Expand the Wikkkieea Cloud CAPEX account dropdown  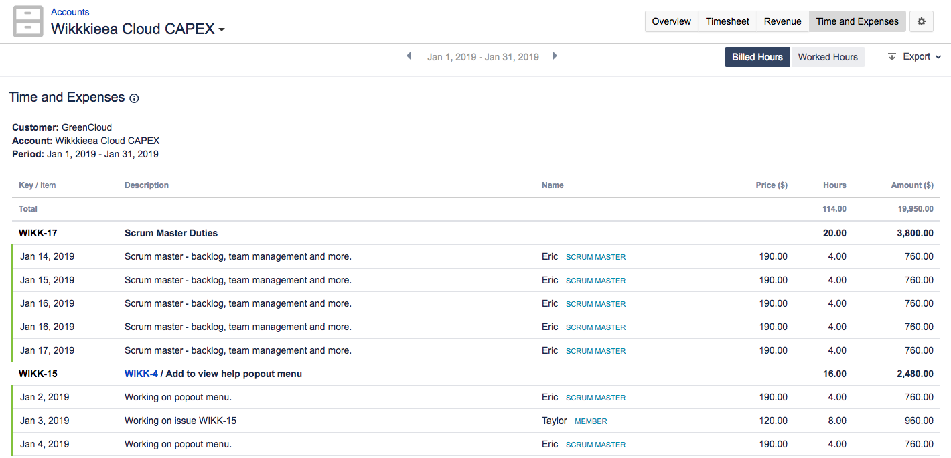(222, 30)
